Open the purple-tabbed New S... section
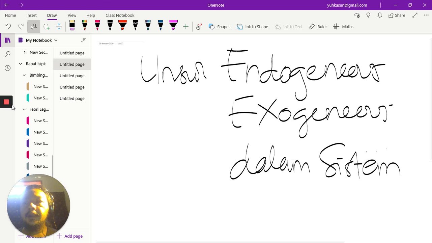The width and height of the screenshot is (432, 243). point(38,143)
